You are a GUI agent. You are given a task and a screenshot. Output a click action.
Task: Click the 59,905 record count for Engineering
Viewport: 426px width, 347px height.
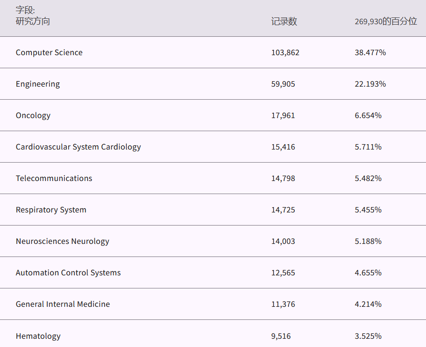(283, 84)
